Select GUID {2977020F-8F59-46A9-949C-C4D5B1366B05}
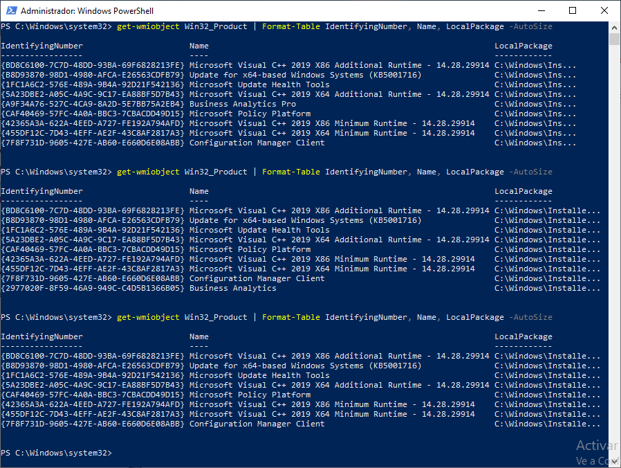The image size is (621, 468). (x=93, y=288)
